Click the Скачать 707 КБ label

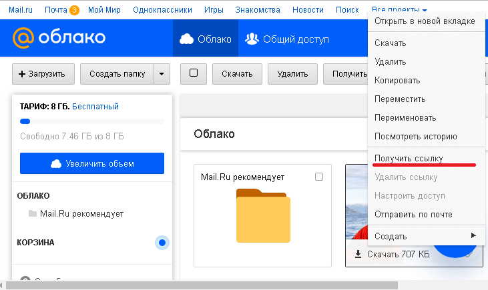399,254
